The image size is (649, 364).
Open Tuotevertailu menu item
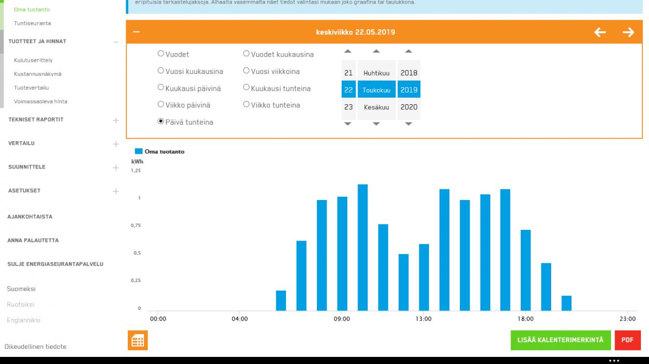click(31, 88)
